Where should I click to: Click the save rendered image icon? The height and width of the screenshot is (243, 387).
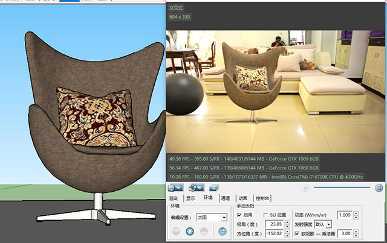tap(175, 188)
